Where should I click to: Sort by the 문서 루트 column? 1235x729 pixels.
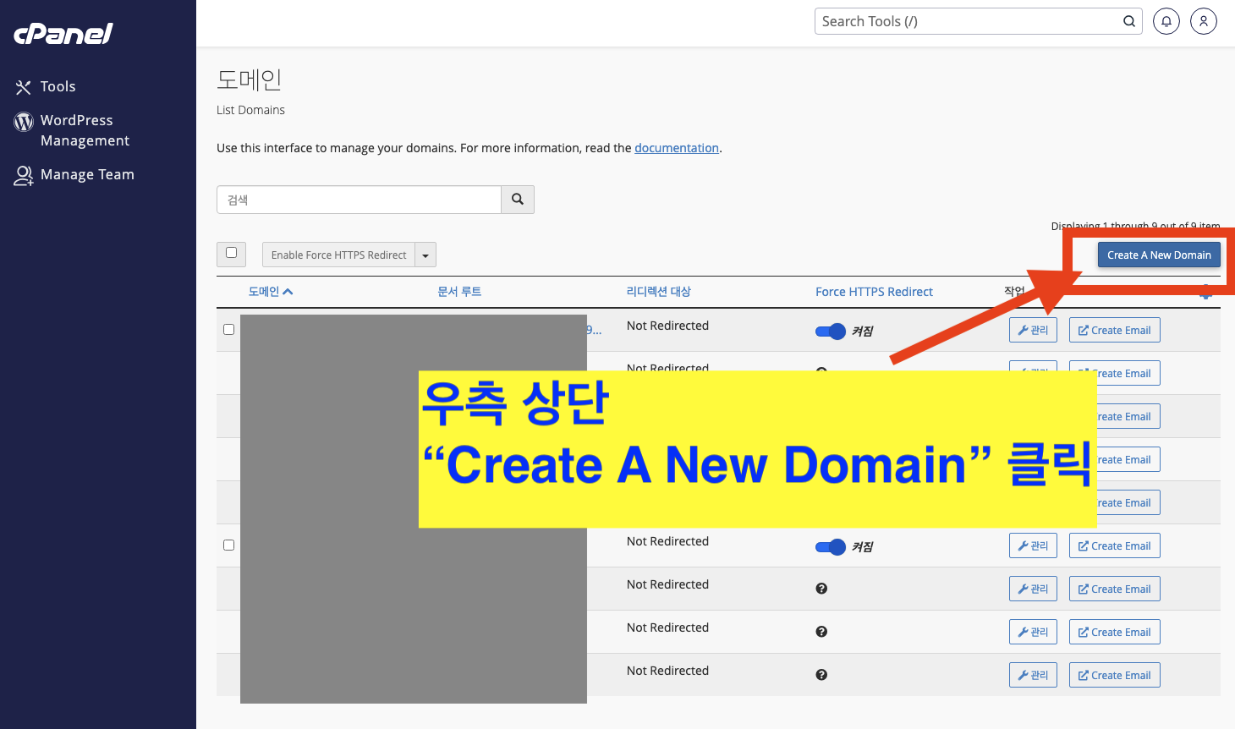point(459,292)
